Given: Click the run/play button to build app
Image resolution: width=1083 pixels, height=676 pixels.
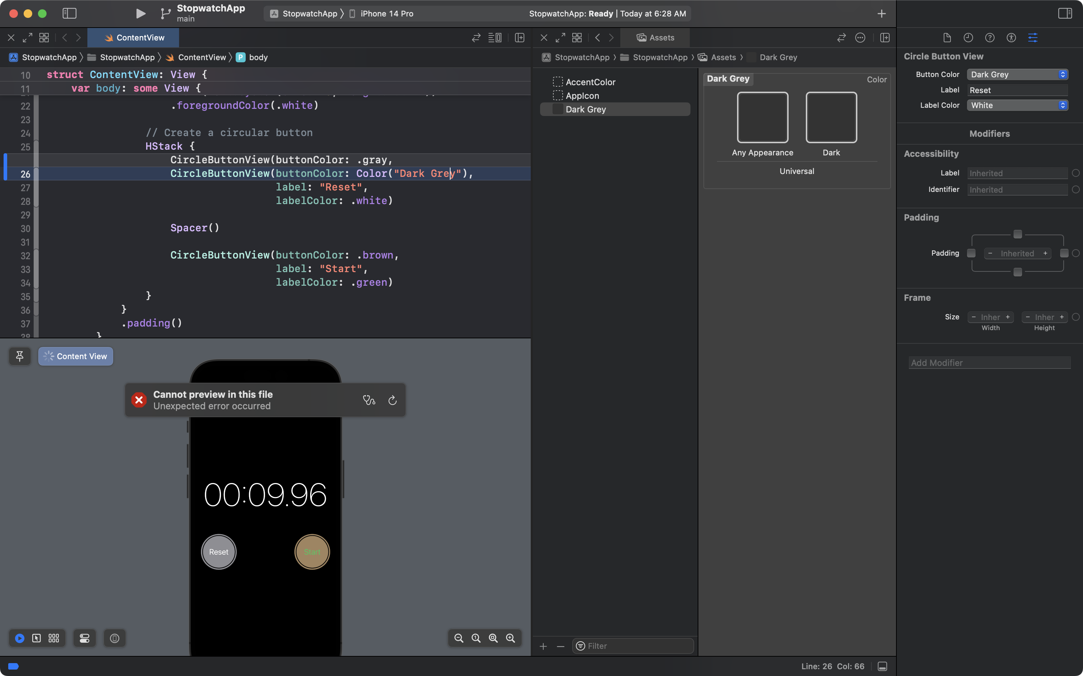Looking at the screenshot, I should [x=140, y=13].
